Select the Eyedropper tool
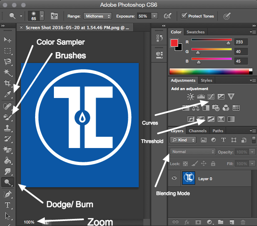This screenshot has height=226, width=257. [x=8, y=94]
